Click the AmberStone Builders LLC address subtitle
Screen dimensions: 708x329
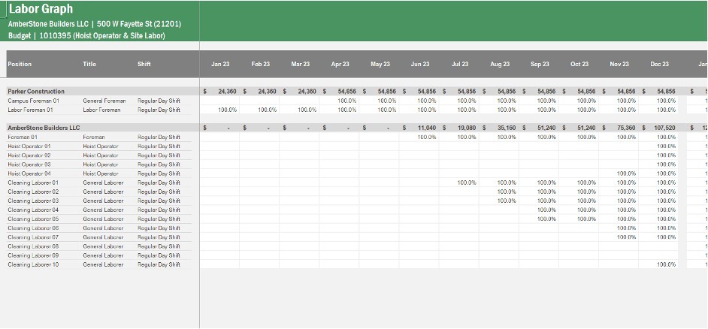coord(95,24)
